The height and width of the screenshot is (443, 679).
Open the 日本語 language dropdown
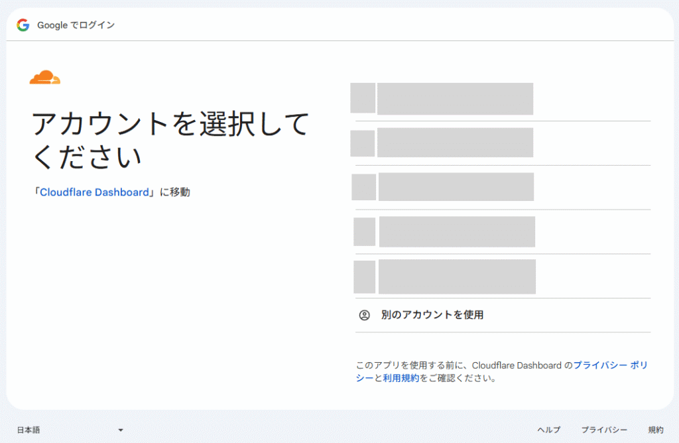point(29,430)
